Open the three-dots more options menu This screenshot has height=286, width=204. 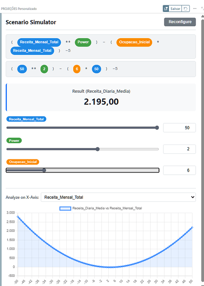195,8
